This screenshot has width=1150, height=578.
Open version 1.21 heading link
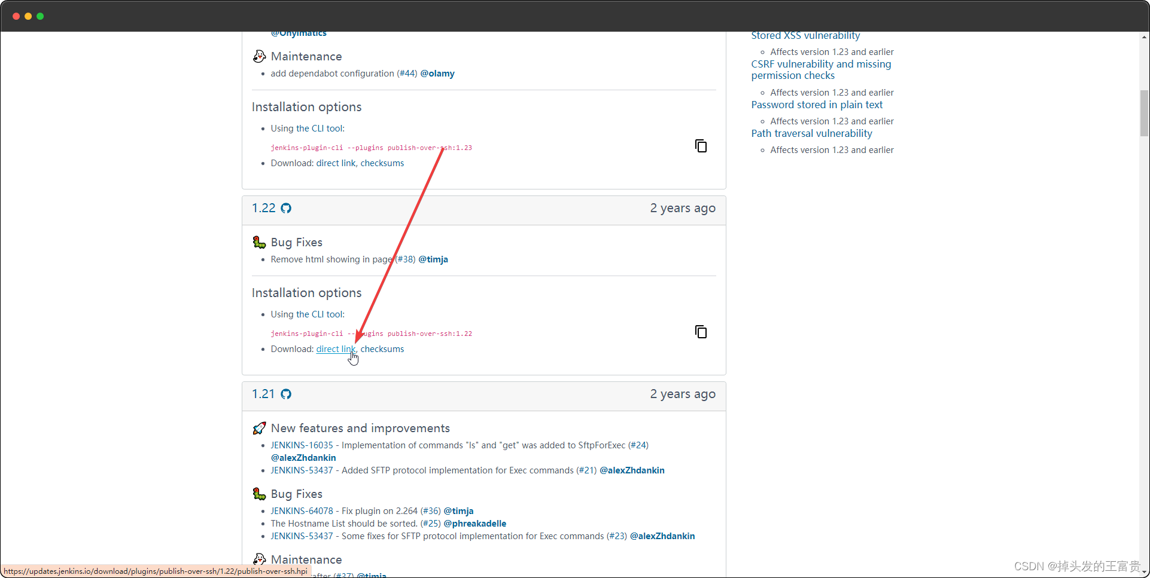[x=263, y=394]
